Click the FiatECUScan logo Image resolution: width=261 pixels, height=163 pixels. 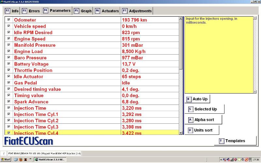click(x=29, y=141)
